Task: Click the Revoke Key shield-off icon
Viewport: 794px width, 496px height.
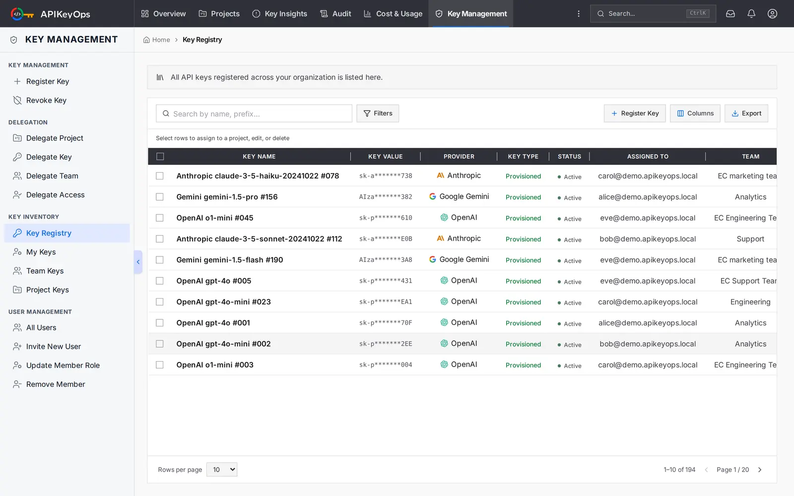Action: [x=17, y=100]
